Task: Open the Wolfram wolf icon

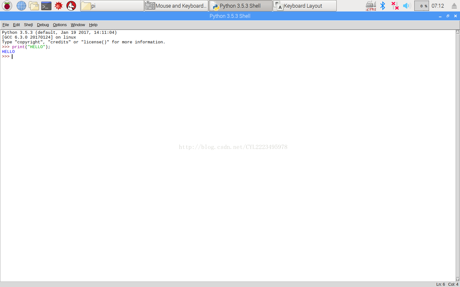Action: point(71,6)
